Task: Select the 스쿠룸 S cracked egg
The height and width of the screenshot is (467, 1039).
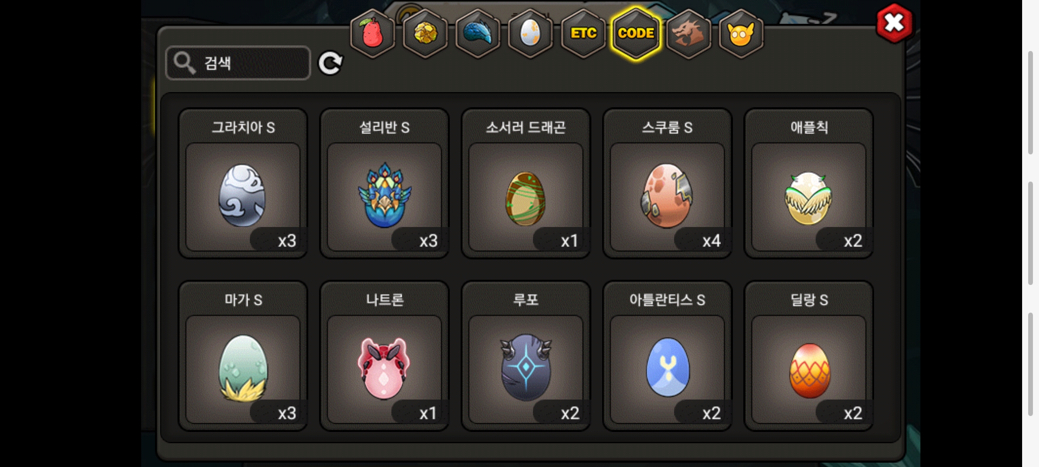Action: click(667, 183)
